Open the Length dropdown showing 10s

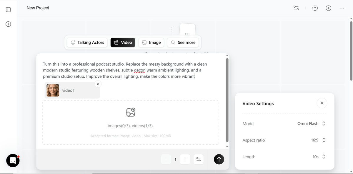coord(319,157)
